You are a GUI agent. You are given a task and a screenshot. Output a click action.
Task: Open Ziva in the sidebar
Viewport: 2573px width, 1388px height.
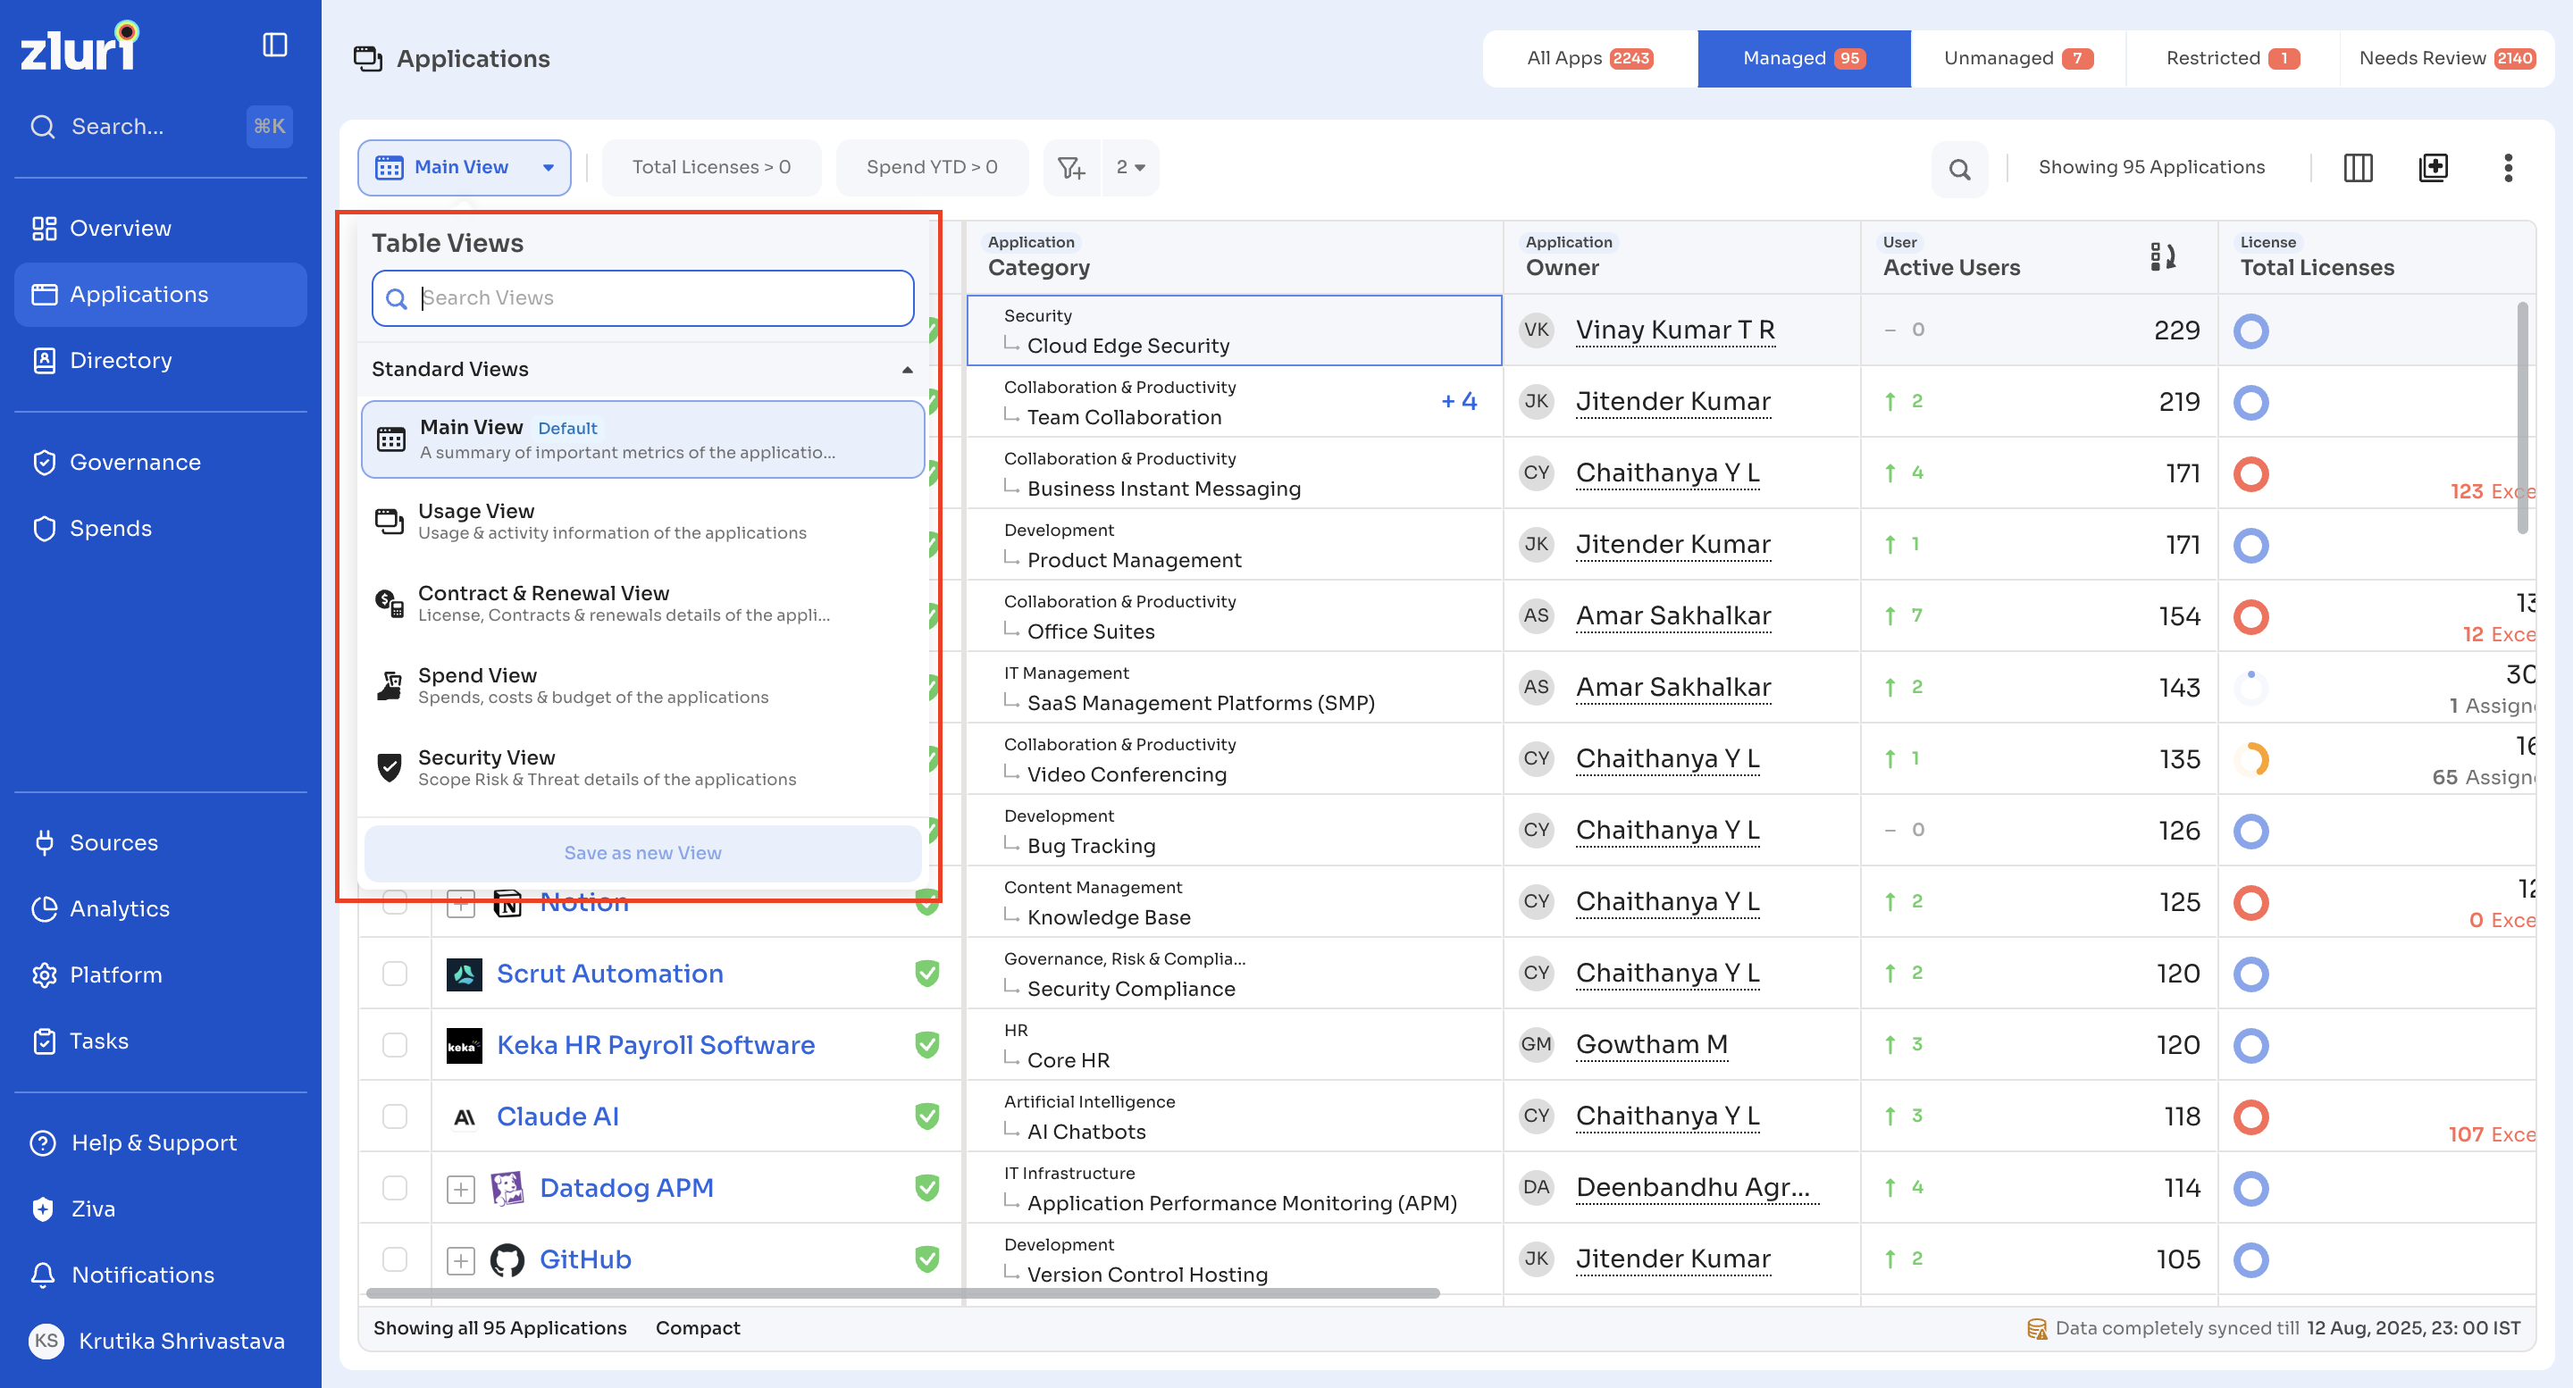pos(161,1209)
